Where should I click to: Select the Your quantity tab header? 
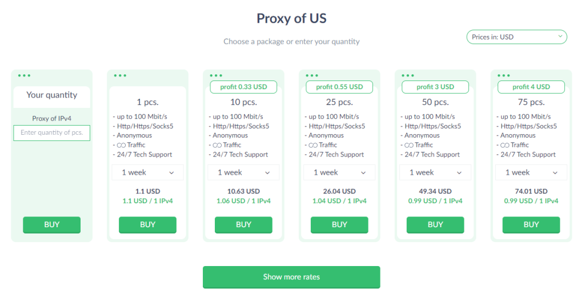51,95
